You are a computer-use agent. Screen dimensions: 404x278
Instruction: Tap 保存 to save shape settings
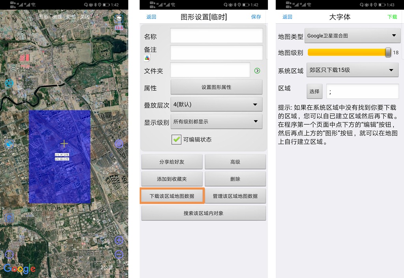click(256, 17)
